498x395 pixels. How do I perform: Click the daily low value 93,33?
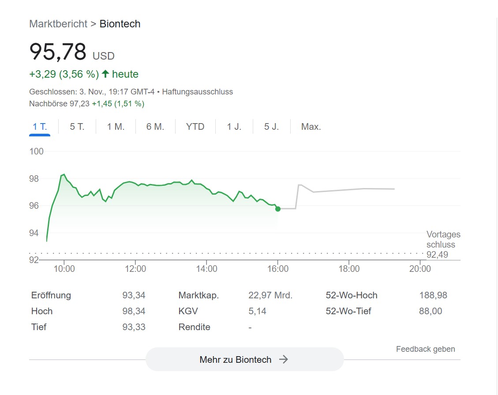coord(134,327)
